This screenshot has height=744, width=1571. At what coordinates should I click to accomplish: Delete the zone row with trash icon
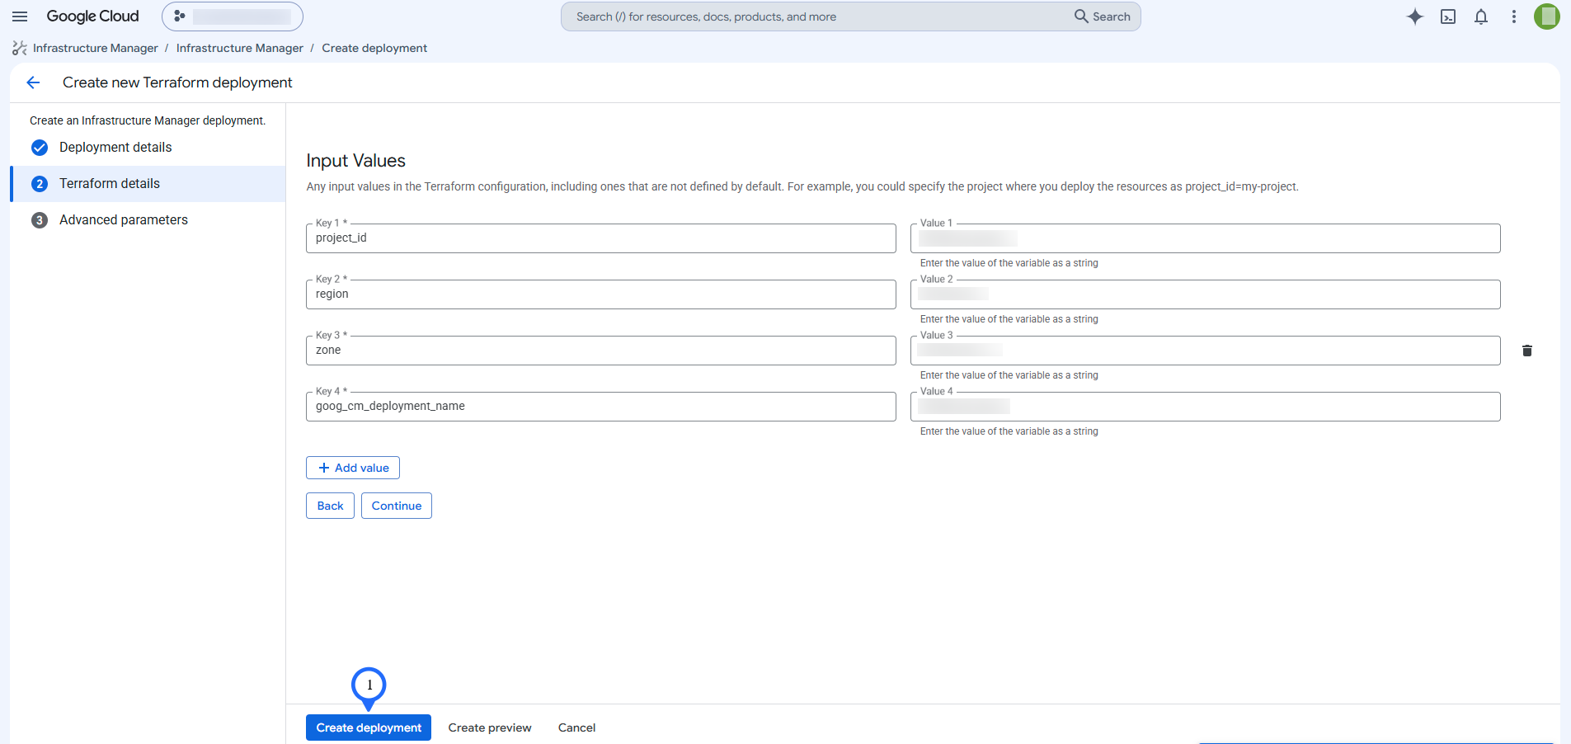(1527, 351)
